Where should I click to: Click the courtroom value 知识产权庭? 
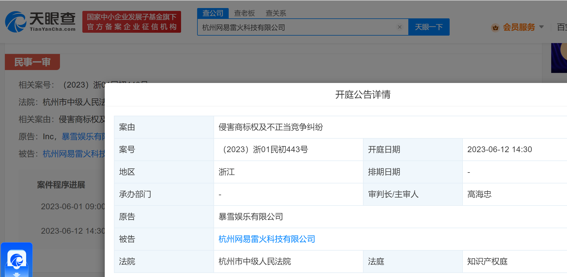point(487,261)
